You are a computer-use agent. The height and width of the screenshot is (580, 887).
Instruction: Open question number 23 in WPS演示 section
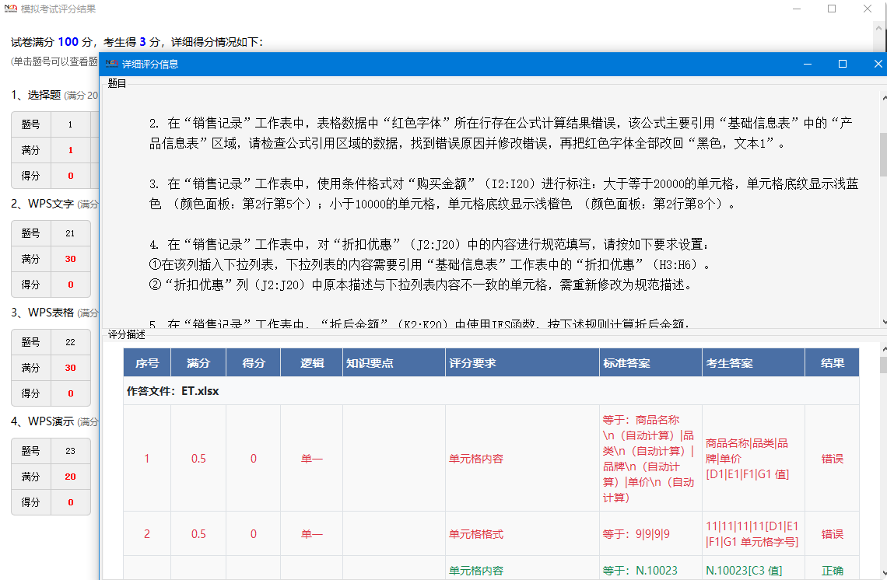point(70,451)
